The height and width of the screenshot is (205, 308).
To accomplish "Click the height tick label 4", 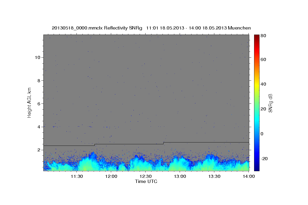I will pyautogui.click(x=39, y=127).
